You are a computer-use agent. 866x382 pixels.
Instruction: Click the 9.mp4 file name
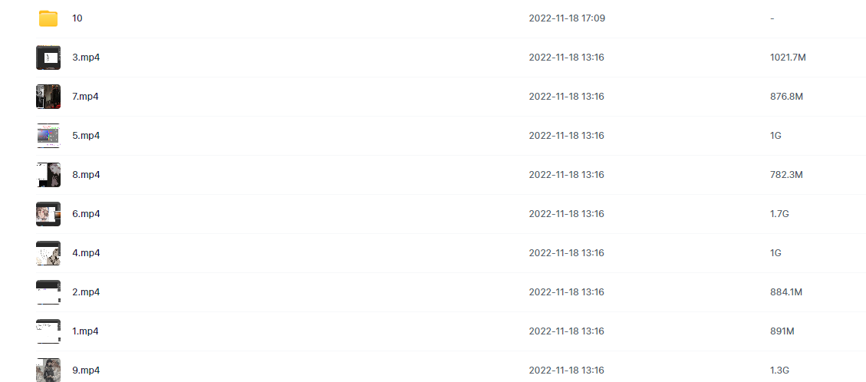pos(86,371)
